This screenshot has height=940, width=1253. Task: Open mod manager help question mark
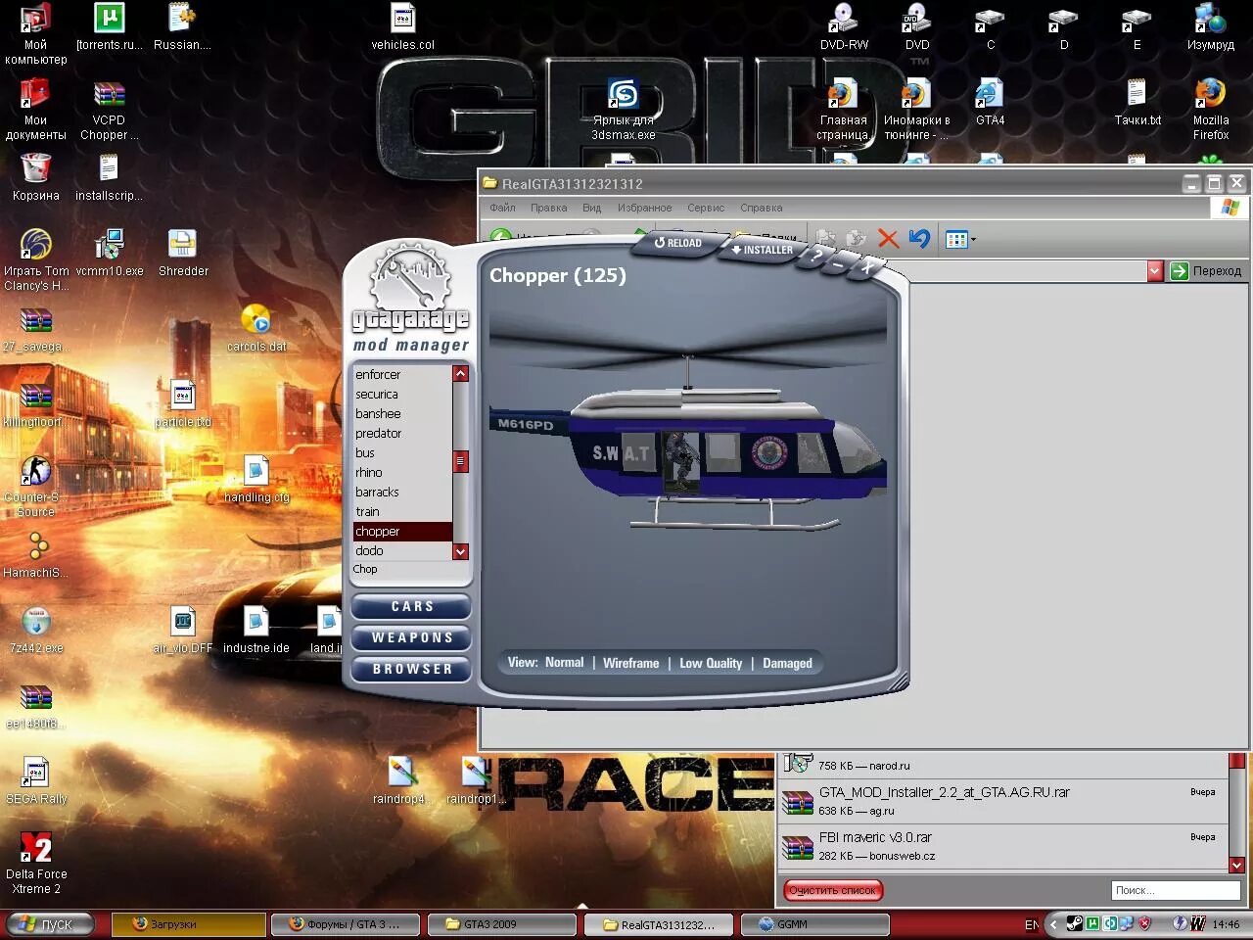coord(816,256)
